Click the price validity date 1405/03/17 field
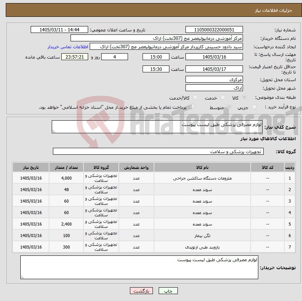Screen dimensions: 302x301 [214, 69]
